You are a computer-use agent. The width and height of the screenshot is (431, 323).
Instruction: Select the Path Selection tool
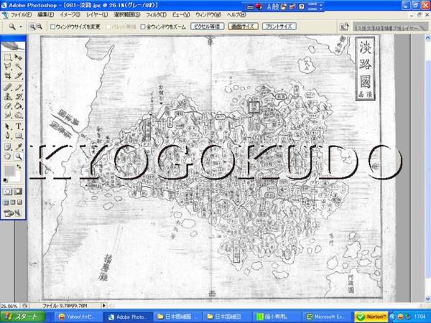click(x=8, y=126)
